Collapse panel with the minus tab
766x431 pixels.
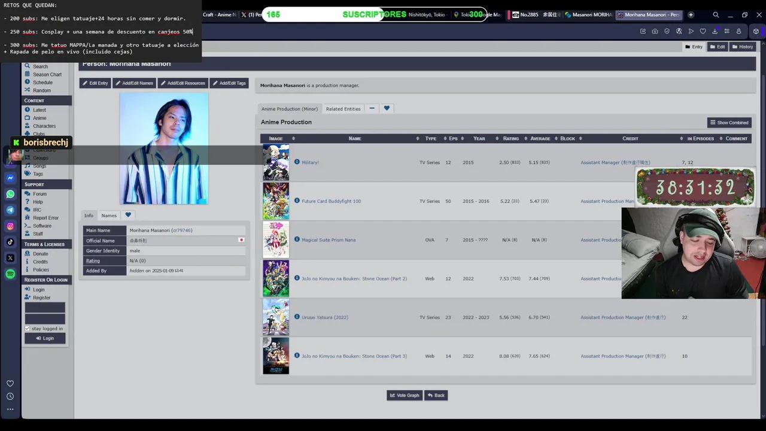tap(372, 108)
